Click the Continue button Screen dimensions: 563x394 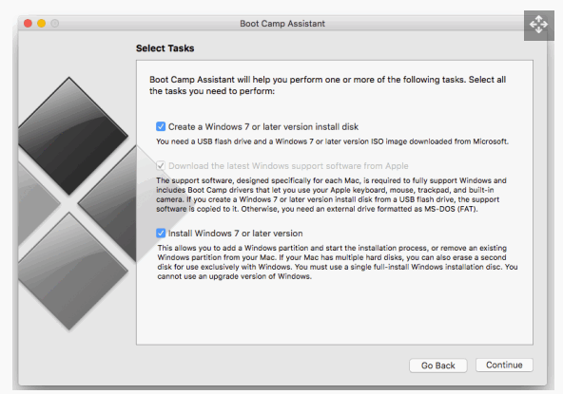pos(504,365)
